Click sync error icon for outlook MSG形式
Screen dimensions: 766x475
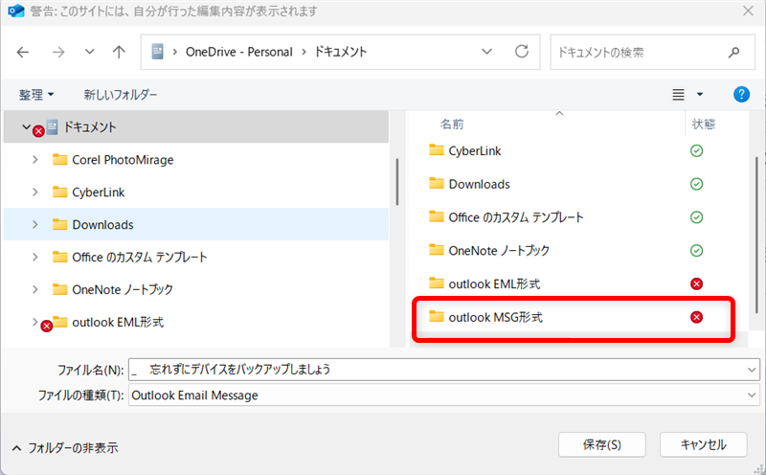(x=696, y=317)
